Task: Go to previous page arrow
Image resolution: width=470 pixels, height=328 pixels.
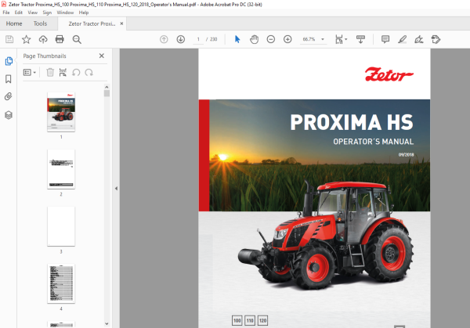Action: click(164, 39)
